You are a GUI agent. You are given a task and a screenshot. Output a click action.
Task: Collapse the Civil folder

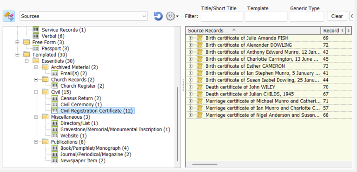coord(36,92)
